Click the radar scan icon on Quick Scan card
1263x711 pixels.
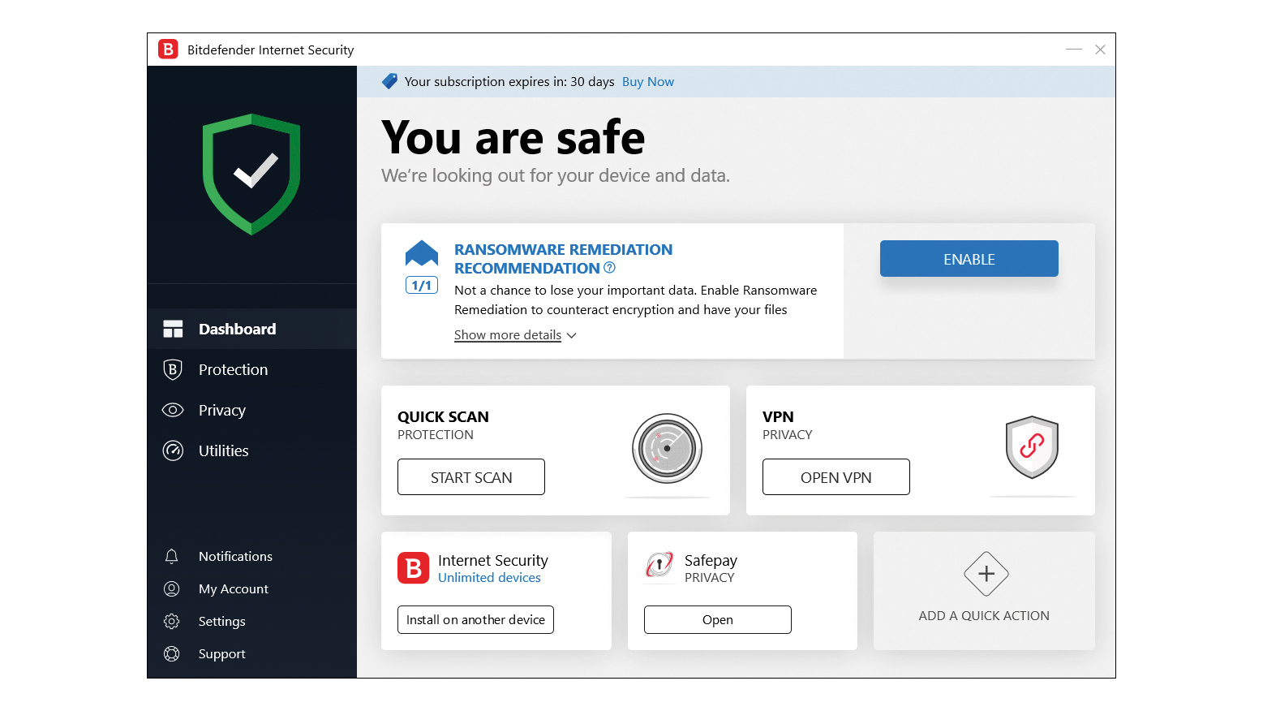click(666, 449)
